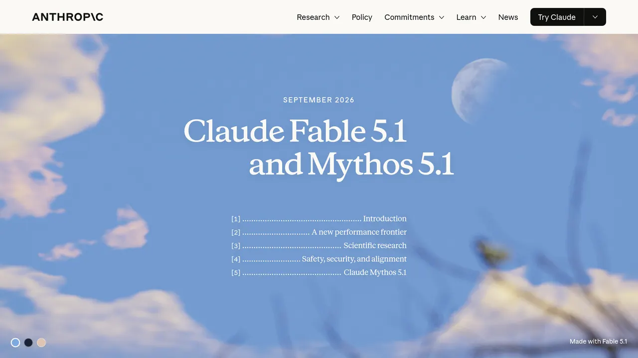This screenshot has height=358, width=638.
Task: Jump to the Introduction section
Action: pyautogui.click(x=319, y=219)
